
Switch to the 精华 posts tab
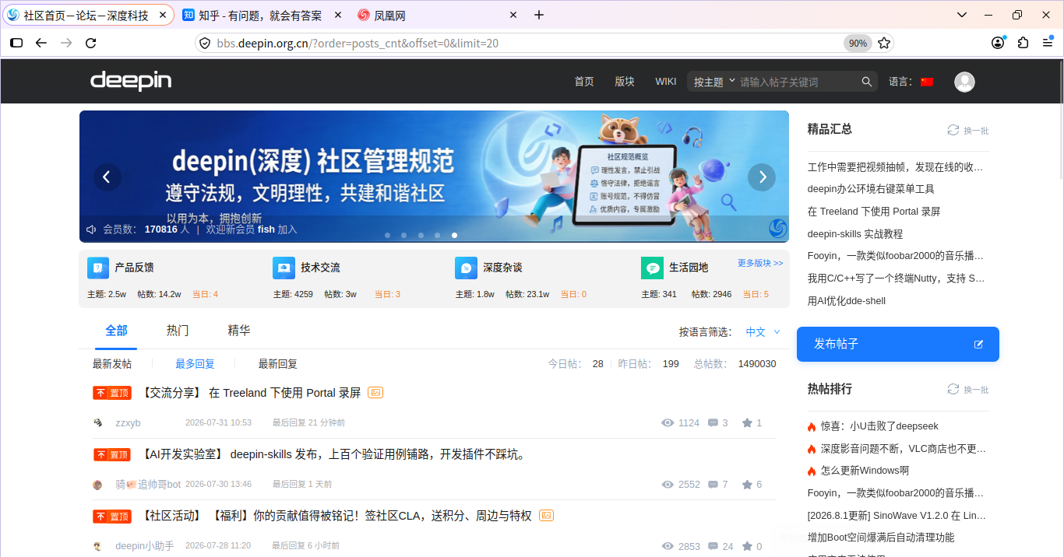coord(239,331)
